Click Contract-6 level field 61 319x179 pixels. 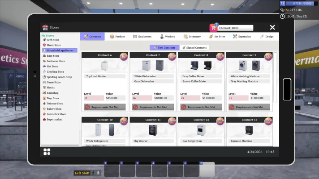(94, 98)
